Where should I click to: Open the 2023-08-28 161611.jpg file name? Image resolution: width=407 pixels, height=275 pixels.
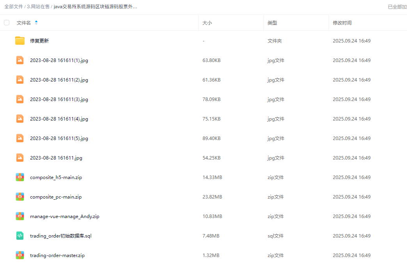(x=56, y=158)
